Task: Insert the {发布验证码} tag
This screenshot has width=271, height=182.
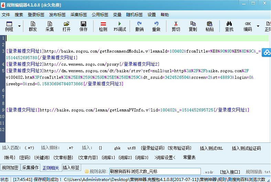Action: point(180,148)
